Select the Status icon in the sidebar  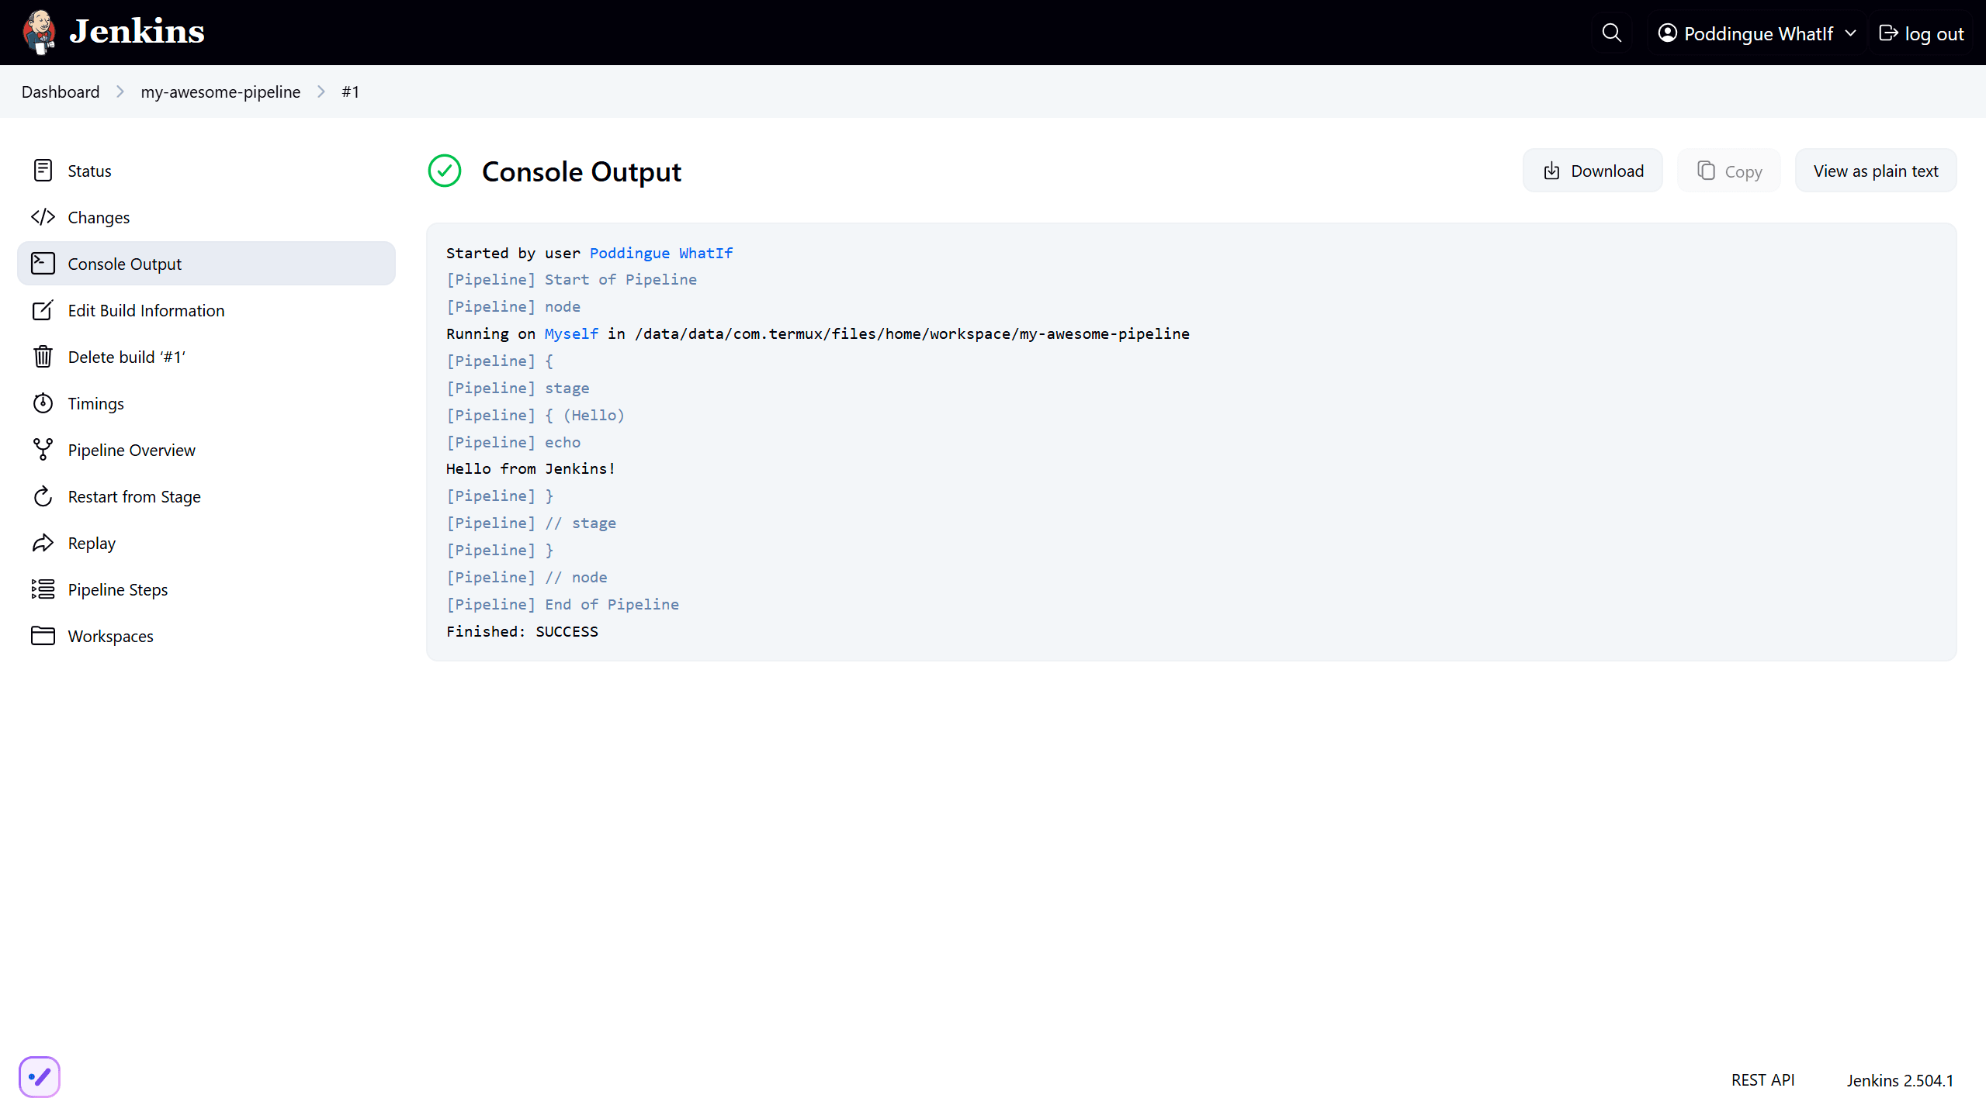(x=43, y=171)
